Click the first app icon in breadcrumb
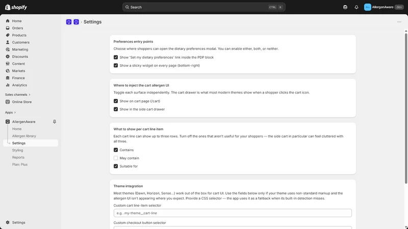The width and height of the screenshot is (408, 229). coord(69,22)
